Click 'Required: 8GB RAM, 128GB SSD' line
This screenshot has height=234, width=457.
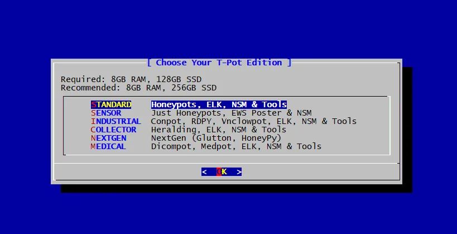click(131, 79)
